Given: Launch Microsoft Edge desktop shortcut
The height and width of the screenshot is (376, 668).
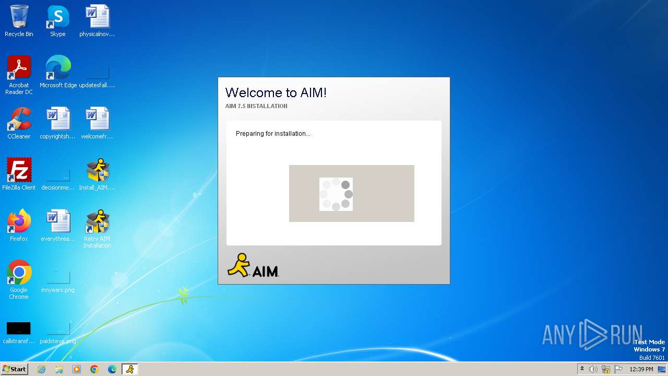Looking at the screenshot, I should pyautogui.click(x=58, y=72).
